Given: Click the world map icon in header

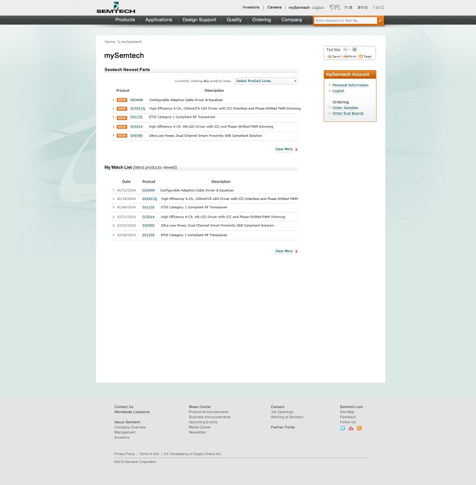Looking at the screenshot, I should [x=334, y=8].
